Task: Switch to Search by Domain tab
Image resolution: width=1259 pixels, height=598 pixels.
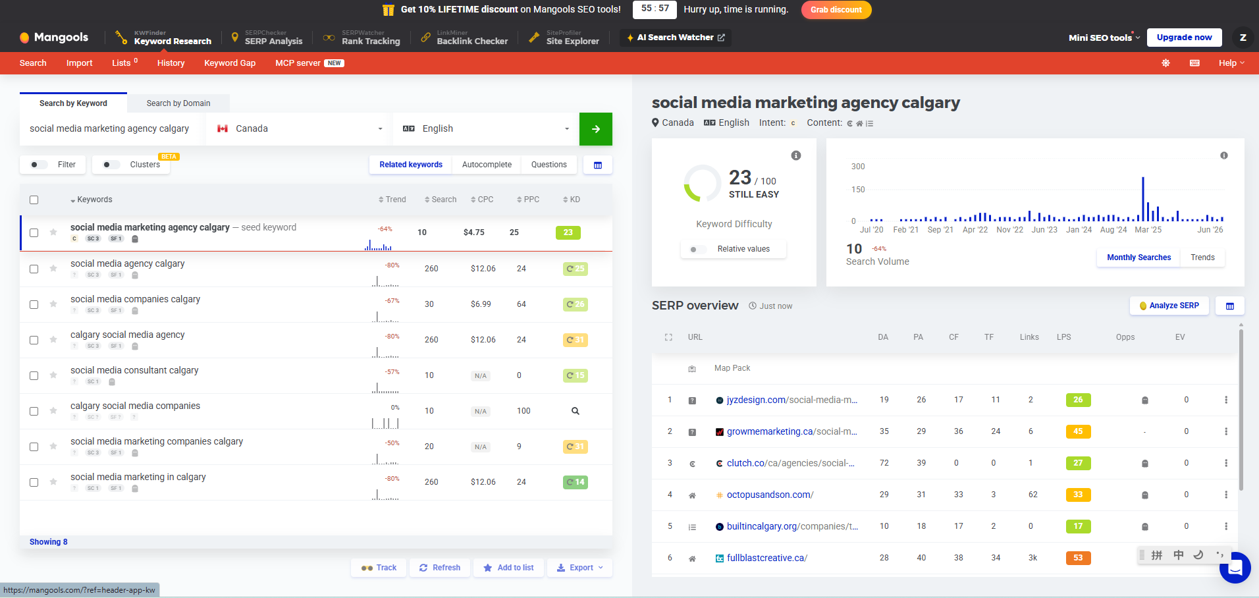Action: coord(178,103)
